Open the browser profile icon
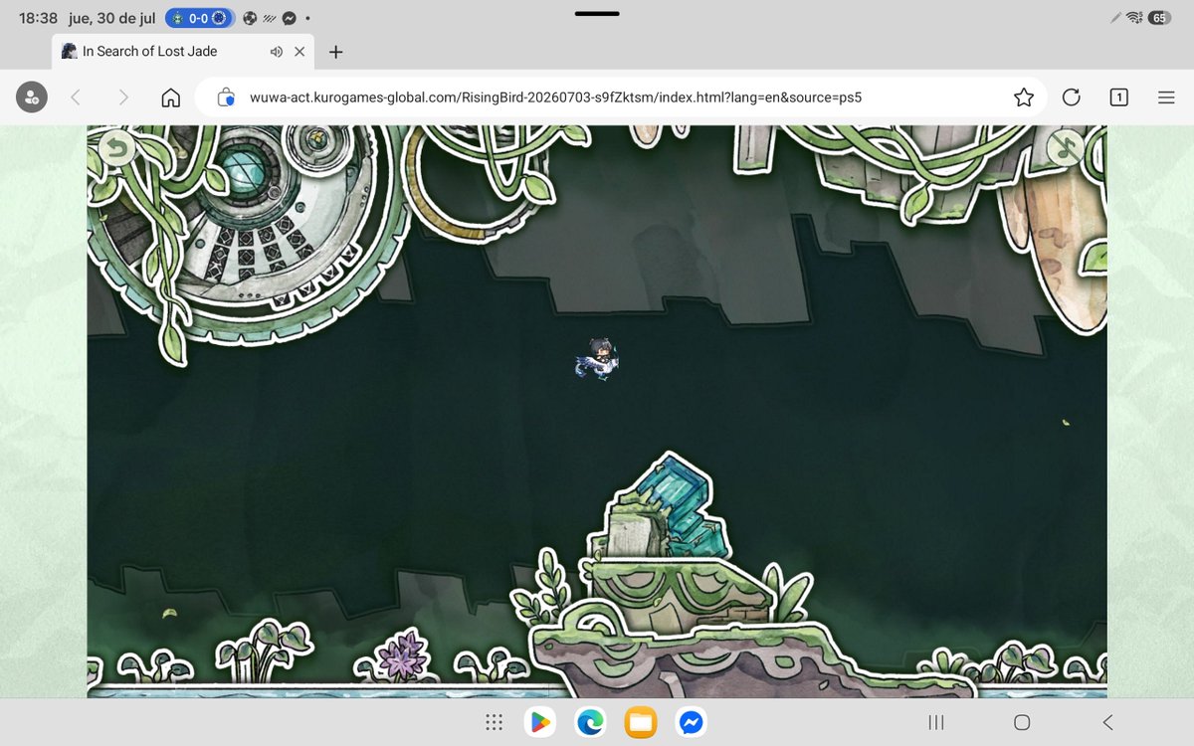Image resolution: width=1194 pixels, height=746 pixels. click(x=32, y=96)
